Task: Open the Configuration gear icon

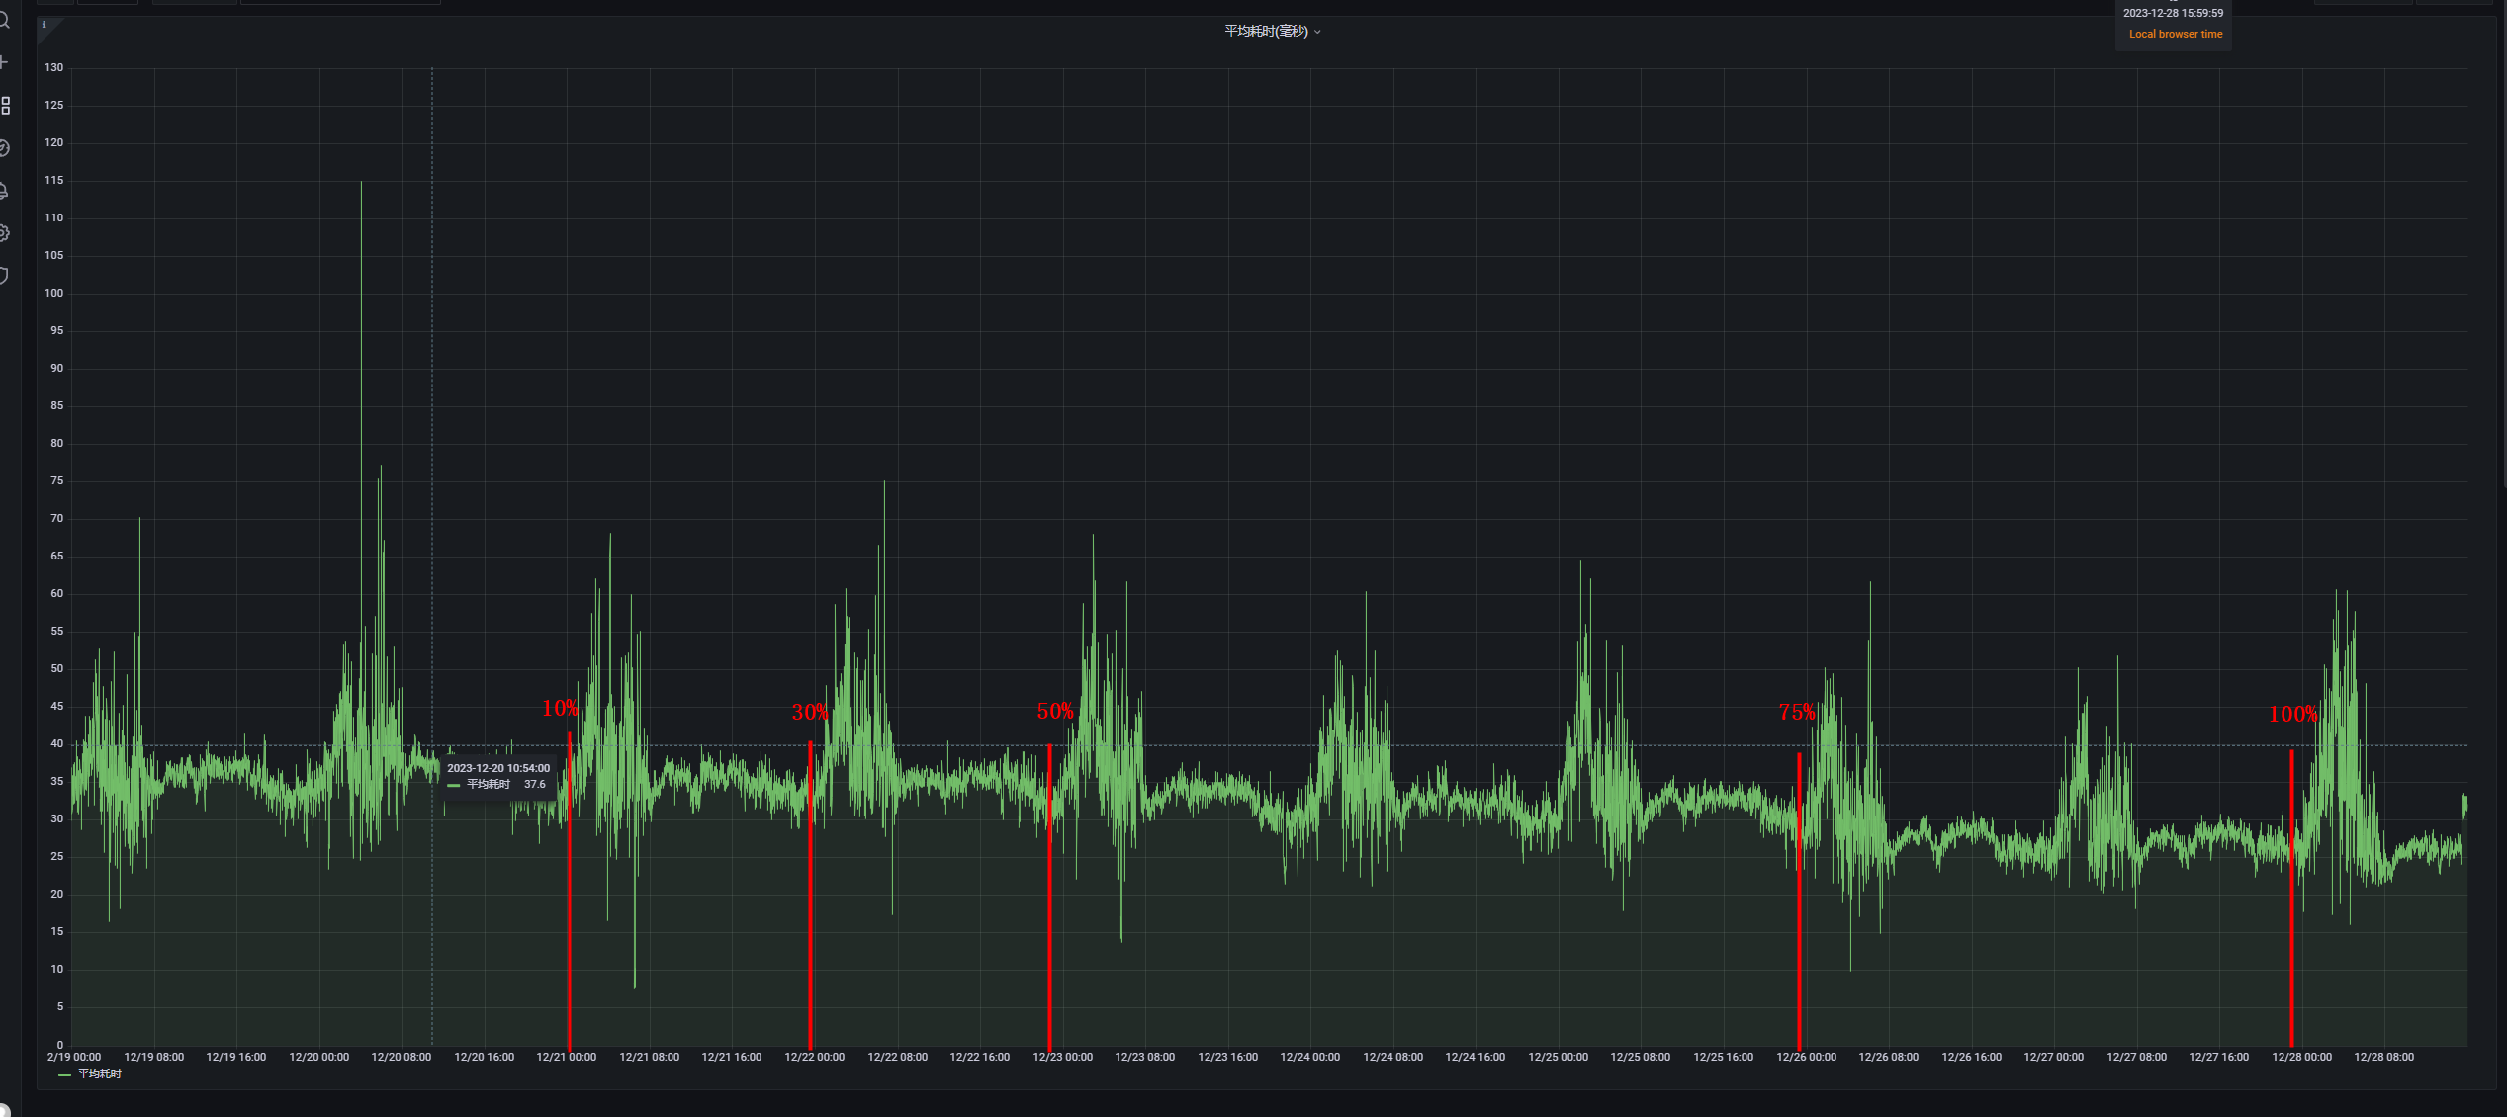Action: [4, 233]
